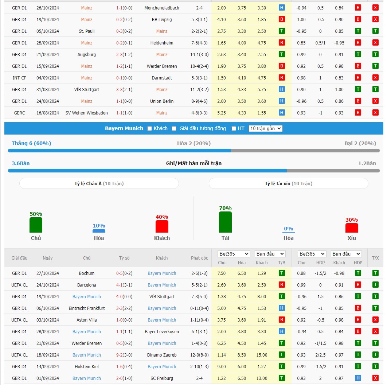
Task: Click the blue H badge in the SC Freiburg row
Action: click(358, 378)
